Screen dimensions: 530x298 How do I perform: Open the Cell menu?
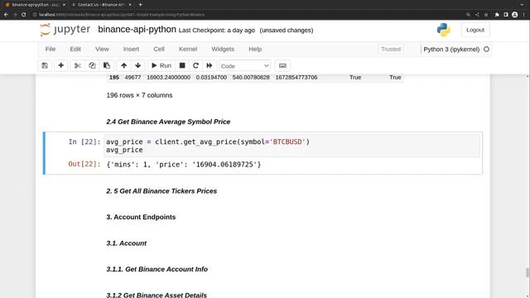tap(159, 49)
